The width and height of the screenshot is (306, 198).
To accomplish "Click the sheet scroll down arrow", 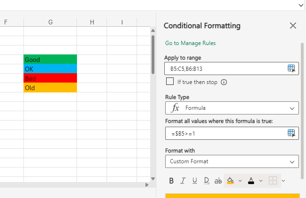I will (x=153, y=179).
